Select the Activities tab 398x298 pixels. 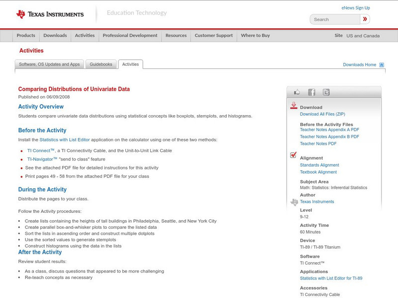coord(130,64)
